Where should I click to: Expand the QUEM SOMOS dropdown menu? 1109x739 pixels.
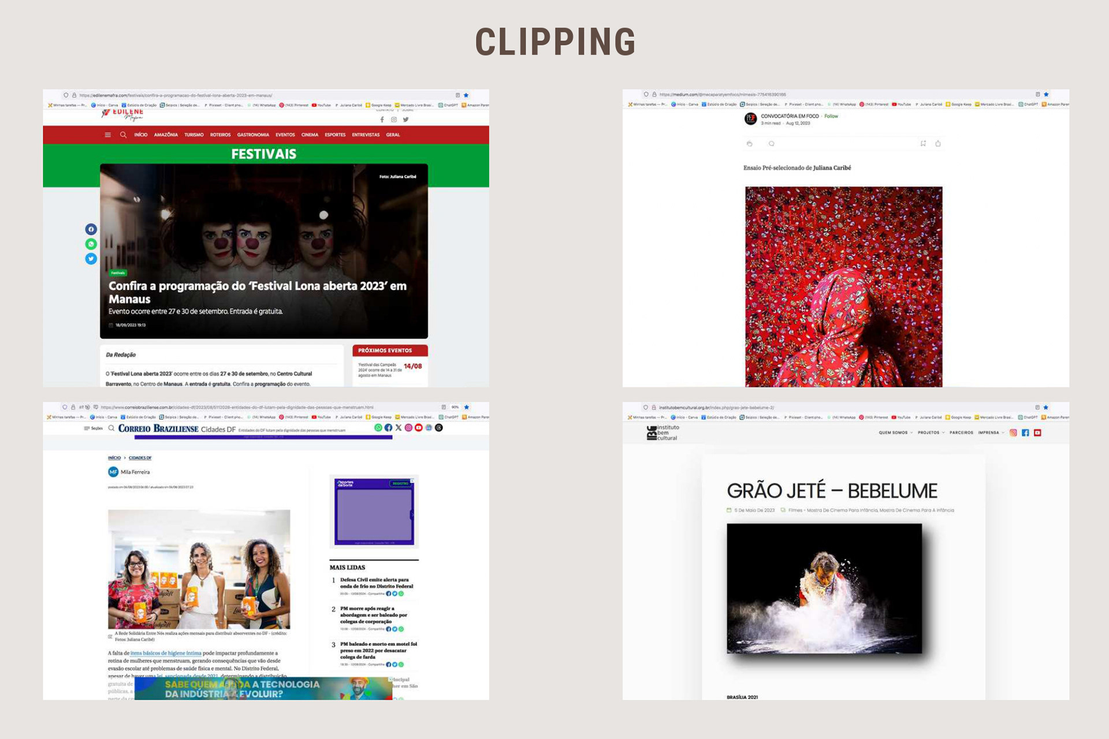pos(895,432)
